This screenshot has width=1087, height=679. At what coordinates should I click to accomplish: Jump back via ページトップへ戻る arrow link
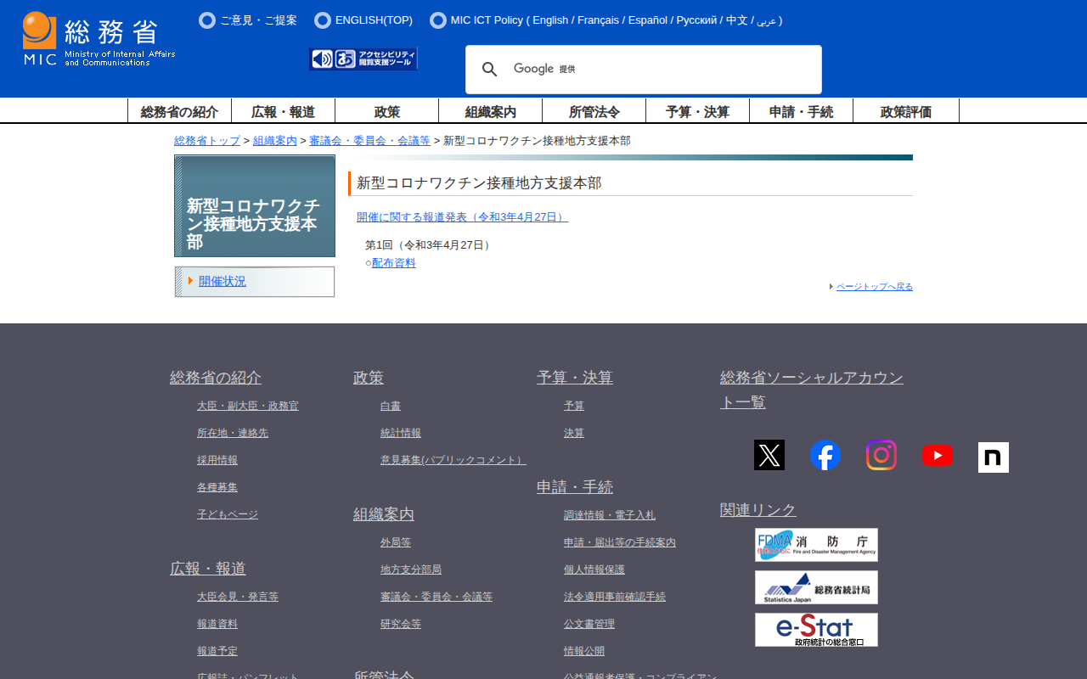(x=874, y=287)
